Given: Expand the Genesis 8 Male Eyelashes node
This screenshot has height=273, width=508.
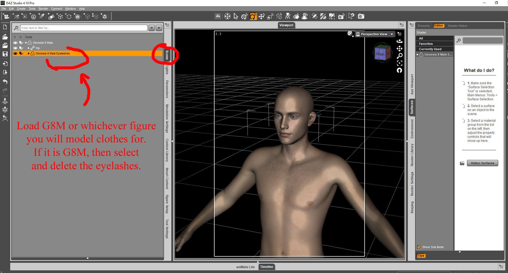Looking at the screenshot, I should click(29, 53).
